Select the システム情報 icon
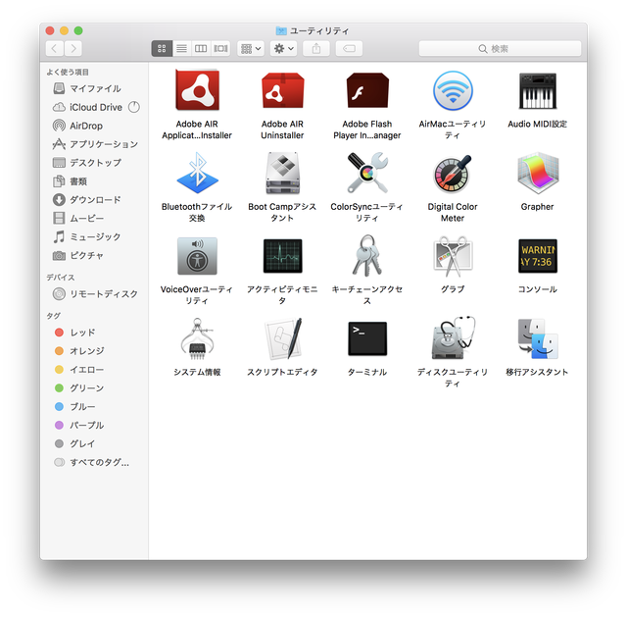 click(x=197, y=338)
